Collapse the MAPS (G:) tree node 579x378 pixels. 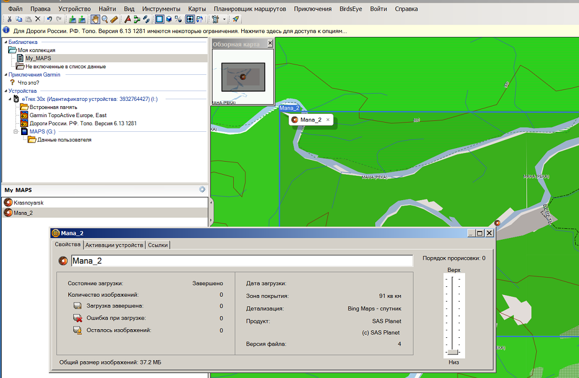pyautogui.click(x=16, y=131)
